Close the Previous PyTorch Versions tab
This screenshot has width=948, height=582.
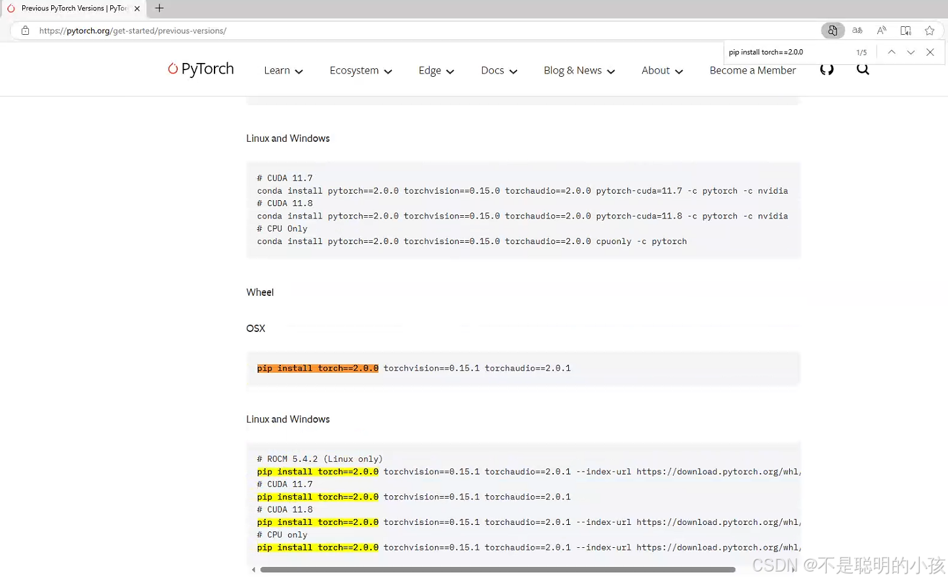click(137, 9)
